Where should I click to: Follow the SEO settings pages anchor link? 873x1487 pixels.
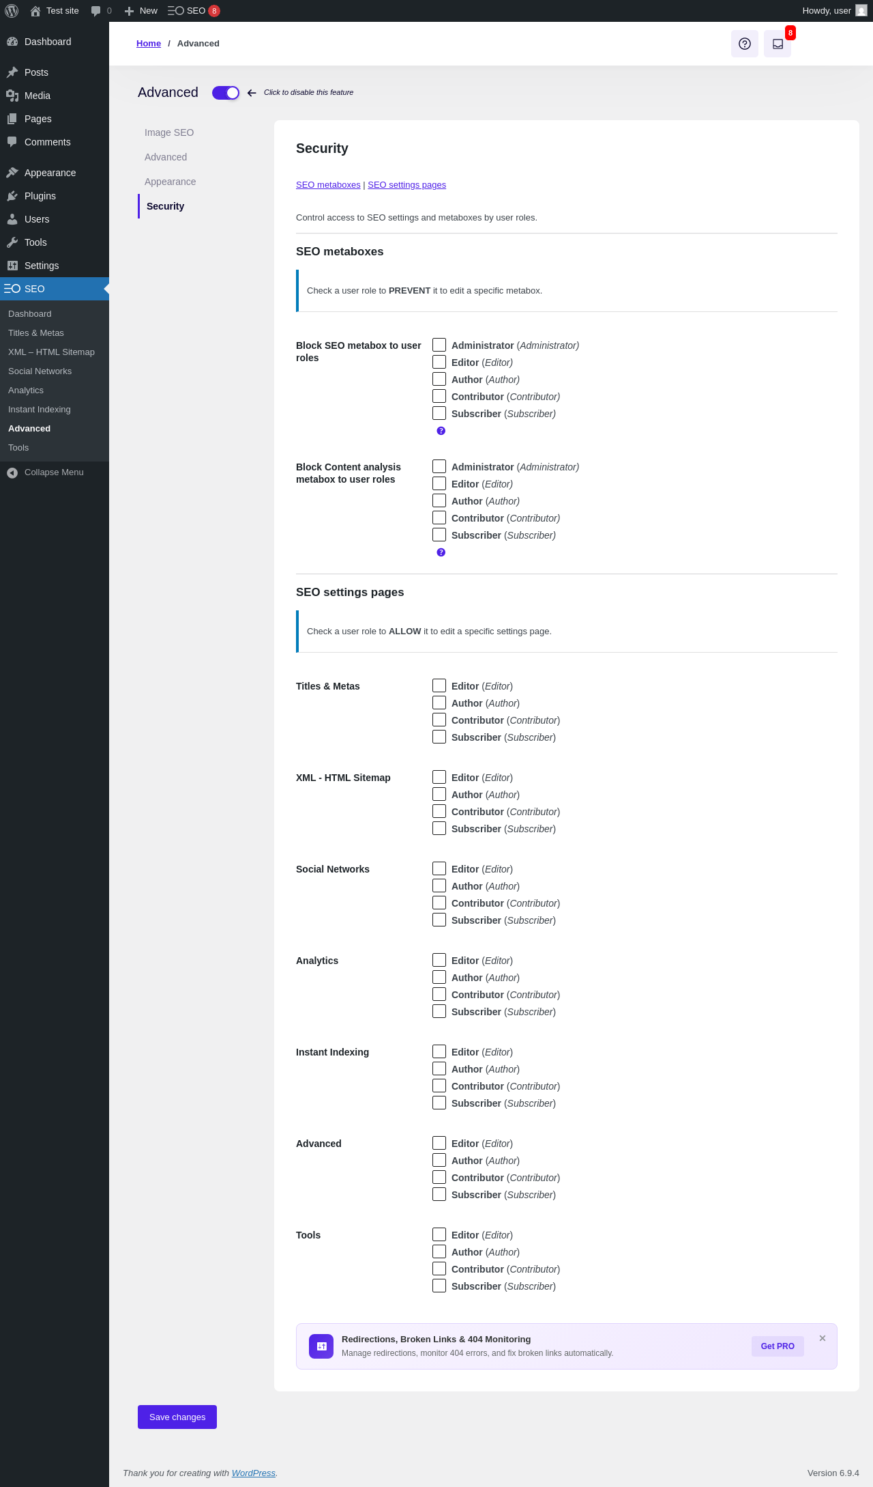coord(406,185)
